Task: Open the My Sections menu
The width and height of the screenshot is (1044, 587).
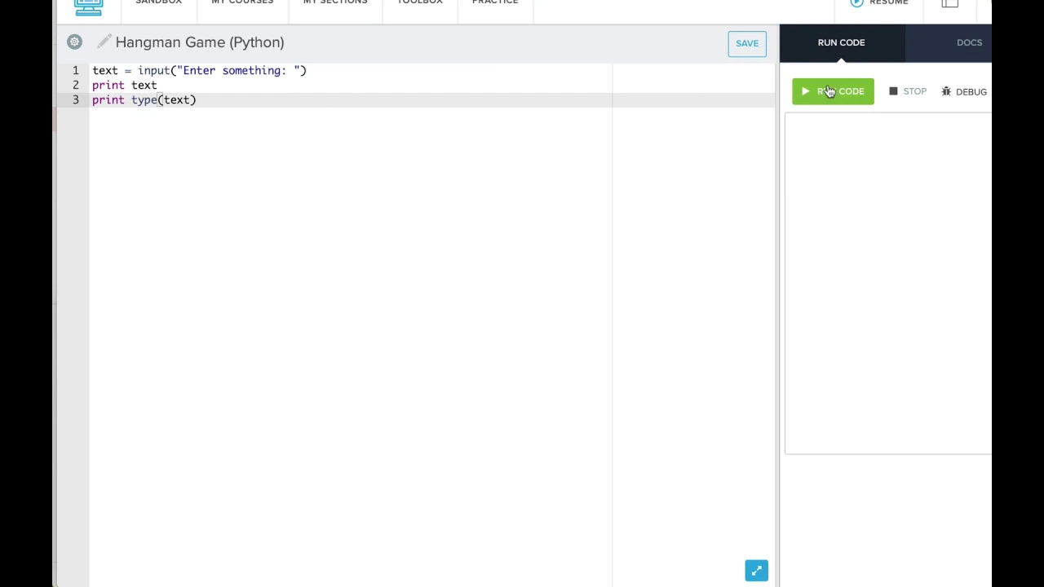Action: coord(335,2)
